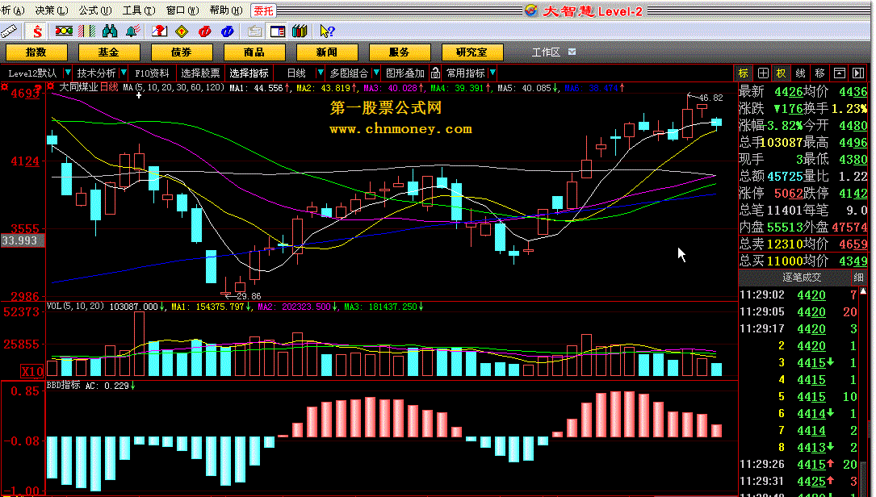Click the red dollar sign toolbar icon
The height and width of the screenshot is (497, 876).
click(37, 31)
